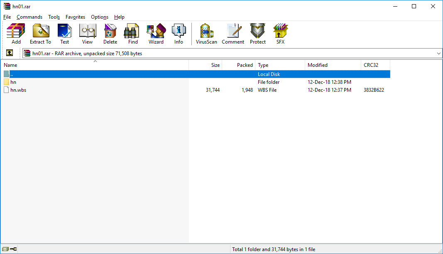This screenshot has height=254, width=443.
Task: Click the packed value 1,948
Action: (x=247, y=90)
